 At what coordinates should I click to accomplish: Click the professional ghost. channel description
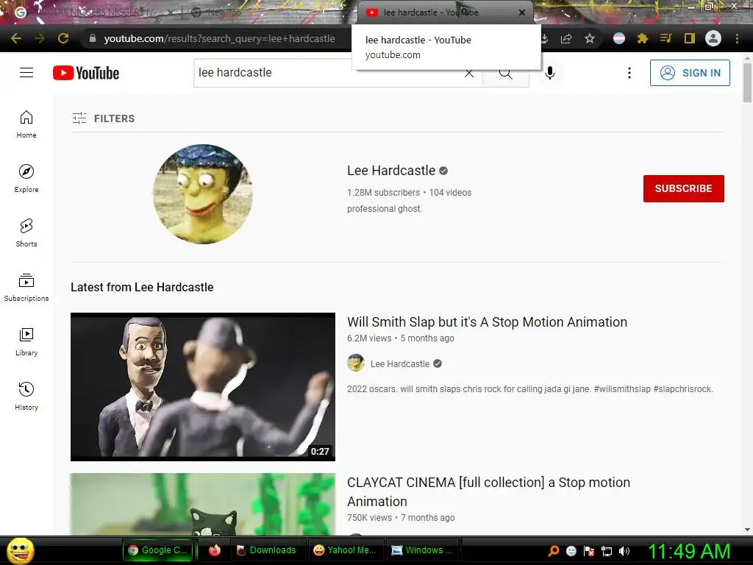385,208
